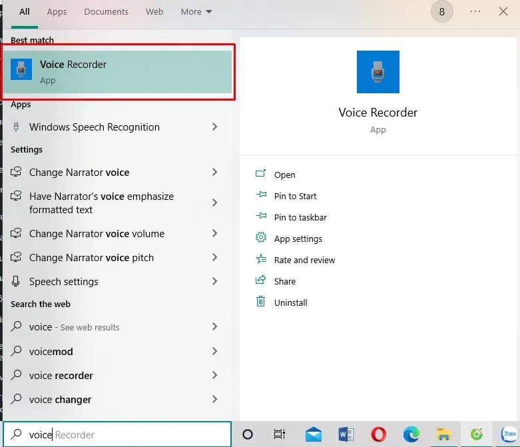Viewport: 520px width, 447px height.
Task: Expand the Change Narrator voice volume chevron
Action: [x=214, y=233]
